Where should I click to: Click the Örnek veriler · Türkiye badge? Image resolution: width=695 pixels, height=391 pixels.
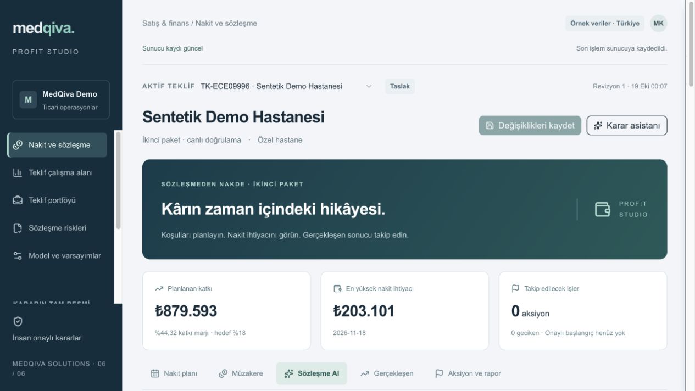(605, 24)
